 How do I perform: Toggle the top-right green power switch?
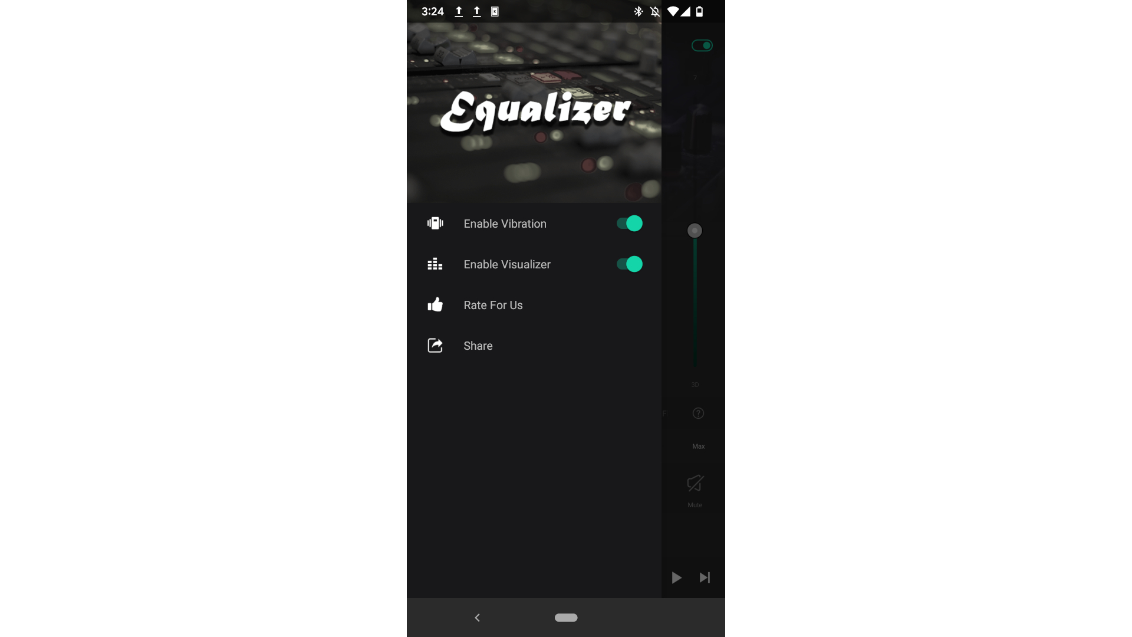click(x=702, y=45)
